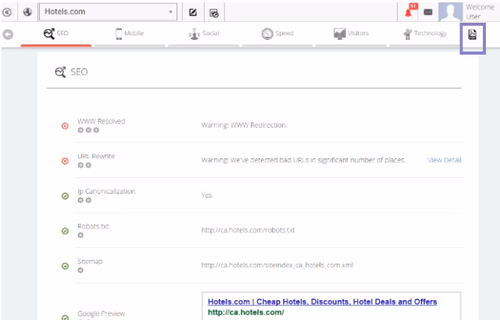Click the report settings icon next to edit
Screen dimensions: 500x320
pos(214,12)
